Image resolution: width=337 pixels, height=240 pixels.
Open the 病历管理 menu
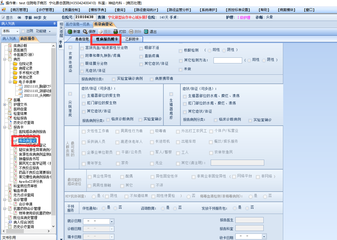[x=19, y=10]
